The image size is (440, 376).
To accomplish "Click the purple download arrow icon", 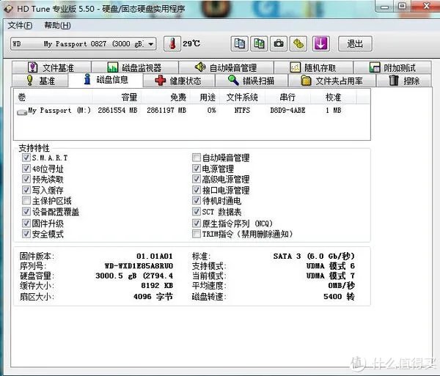I will [320, 44].
